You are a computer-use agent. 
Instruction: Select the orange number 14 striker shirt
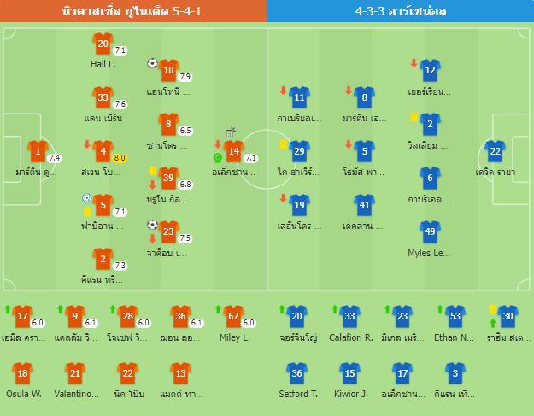point(233,151)
